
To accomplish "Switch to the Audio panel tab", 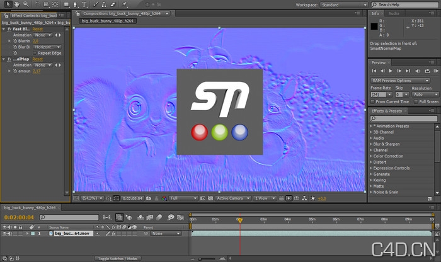I will pos(394,13).
